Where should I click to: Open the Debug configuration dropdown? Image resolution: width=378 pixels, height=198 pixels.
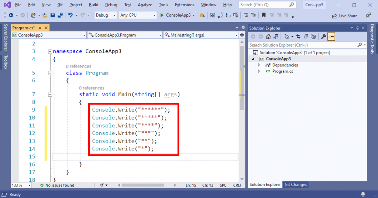(x=105, y=15)
